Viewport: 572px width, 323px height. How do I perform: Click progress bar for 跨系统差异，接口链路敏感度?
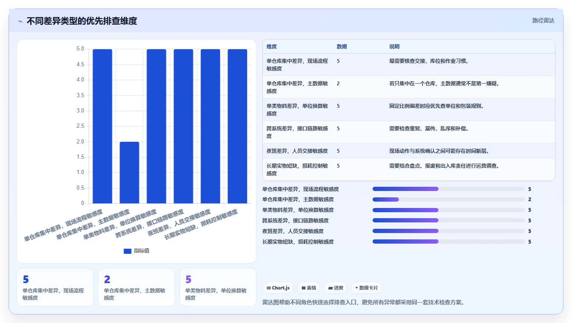[449, 220]
